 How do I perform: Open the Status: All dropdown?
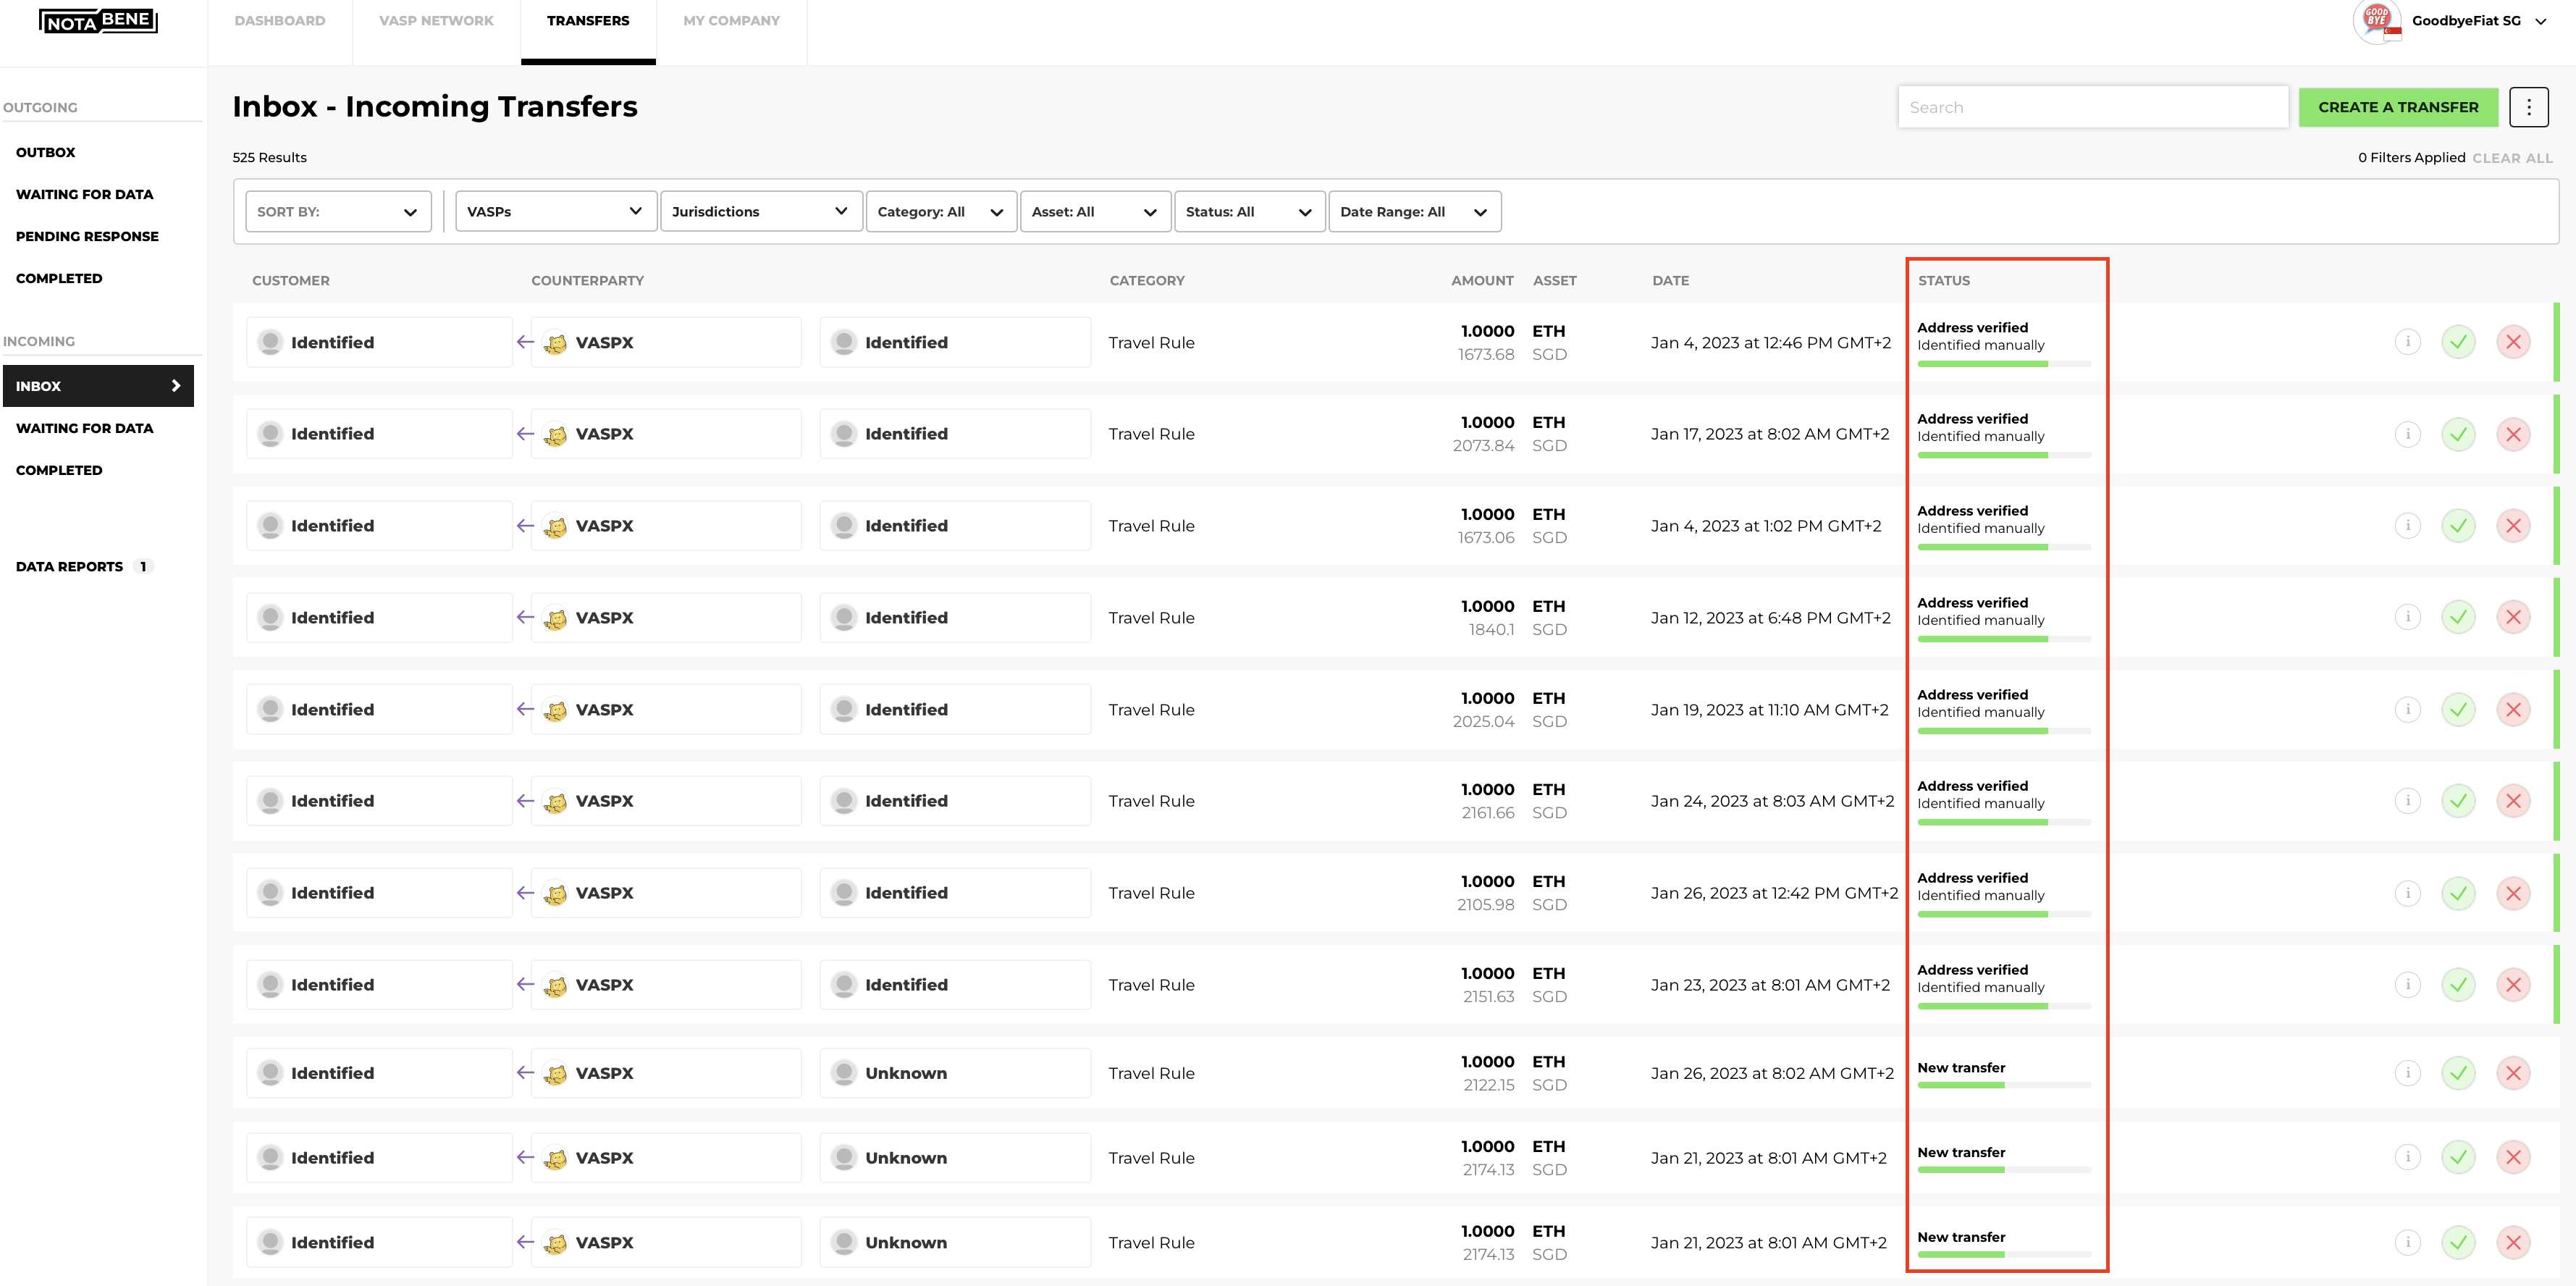click(1249, 212)
